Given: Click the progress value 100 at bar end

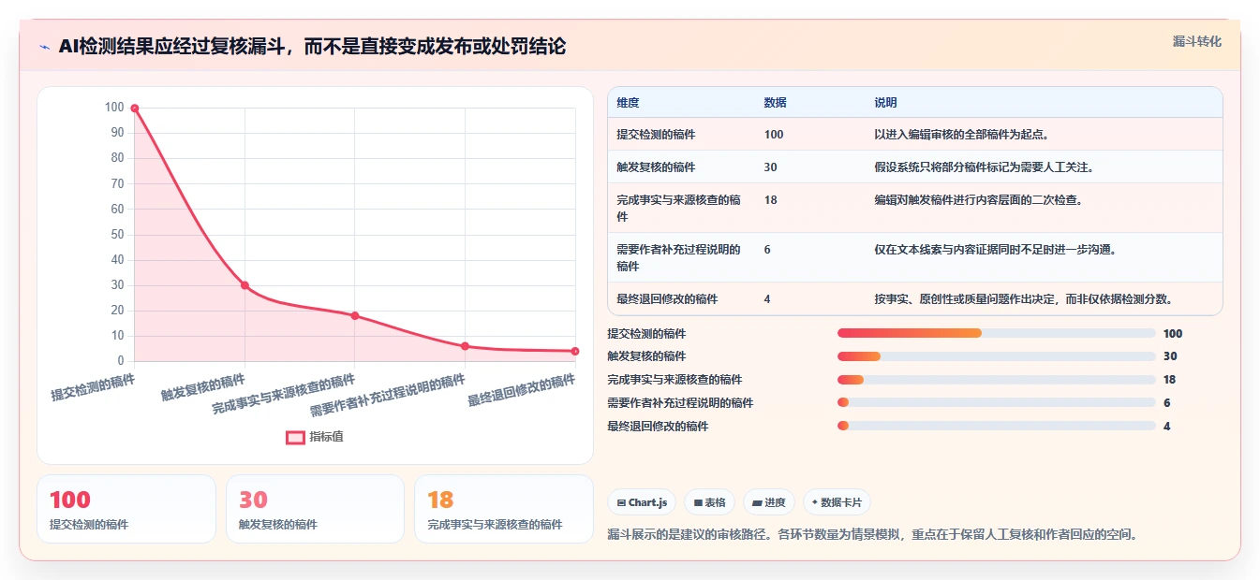Looking at the screenshot, I should 1173,333.
